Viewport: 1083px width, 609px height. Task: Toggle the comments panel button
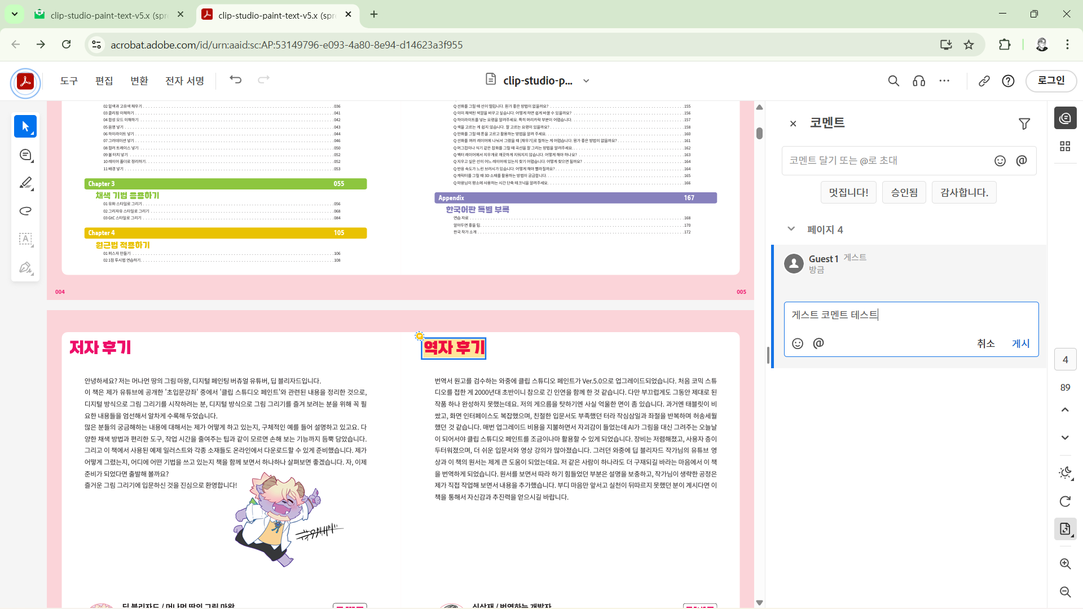pyautogui.click(x=1065, y=118)
